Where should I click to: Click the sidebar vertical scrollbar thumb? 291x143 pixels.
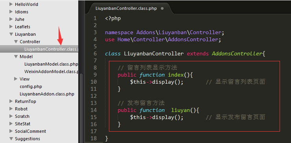point(81,108)
